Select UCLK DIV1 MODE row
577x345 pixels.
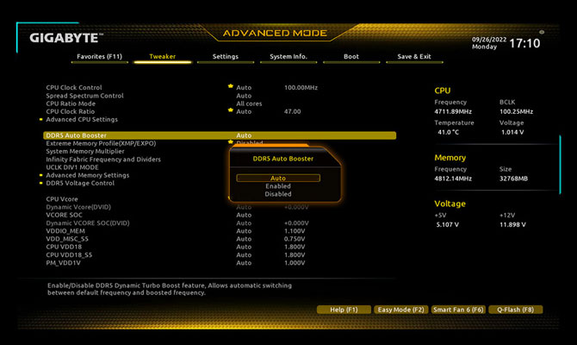click(72, 167)
